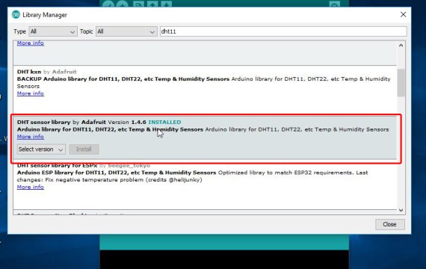This screenshot has width=426, height=269.
Task: Open More info for DHT sensor library for ESPx
Action: [x=31, y=187]
